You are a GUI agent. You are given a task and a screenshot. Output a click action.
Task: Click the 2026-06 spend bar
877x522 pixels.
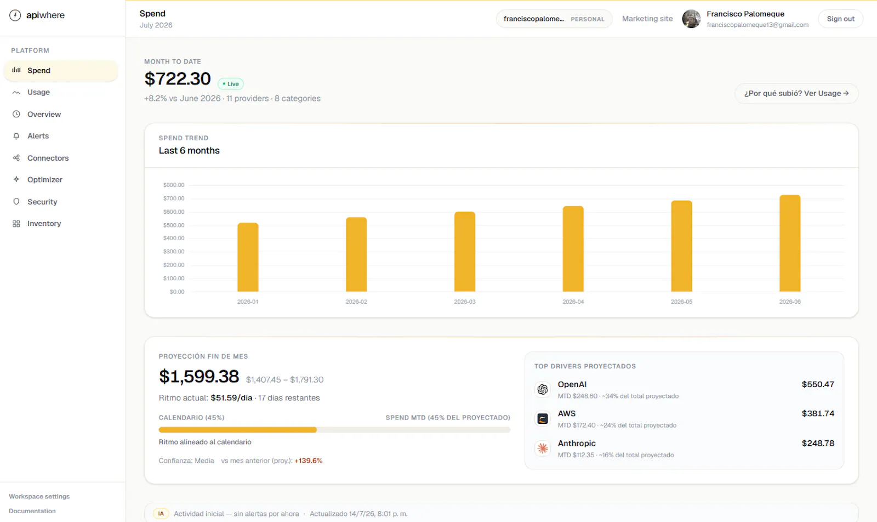pos(790,243)
